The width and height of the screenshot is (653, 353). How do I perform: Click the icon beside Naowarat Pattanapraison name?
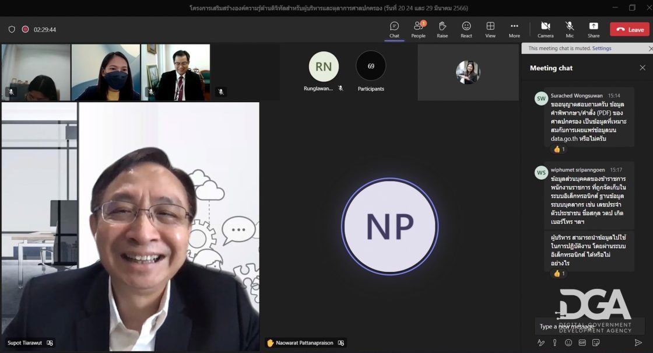point(341,342)
